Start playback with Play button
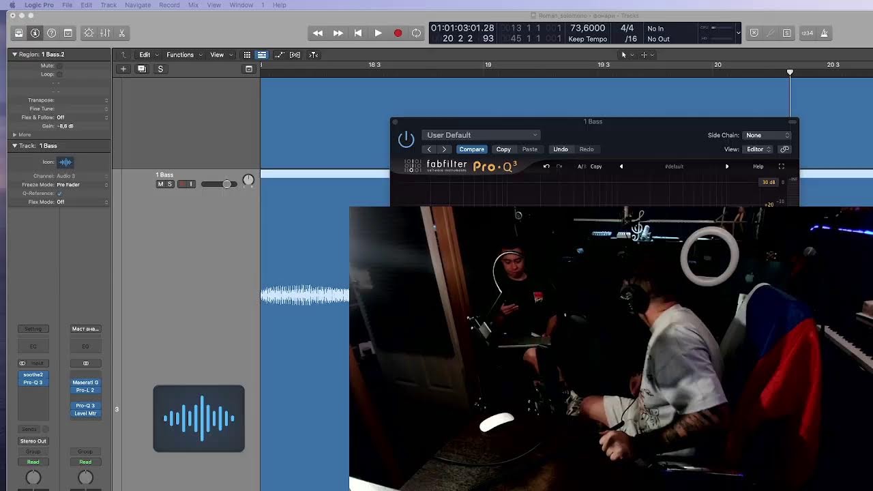 point(378,33)
